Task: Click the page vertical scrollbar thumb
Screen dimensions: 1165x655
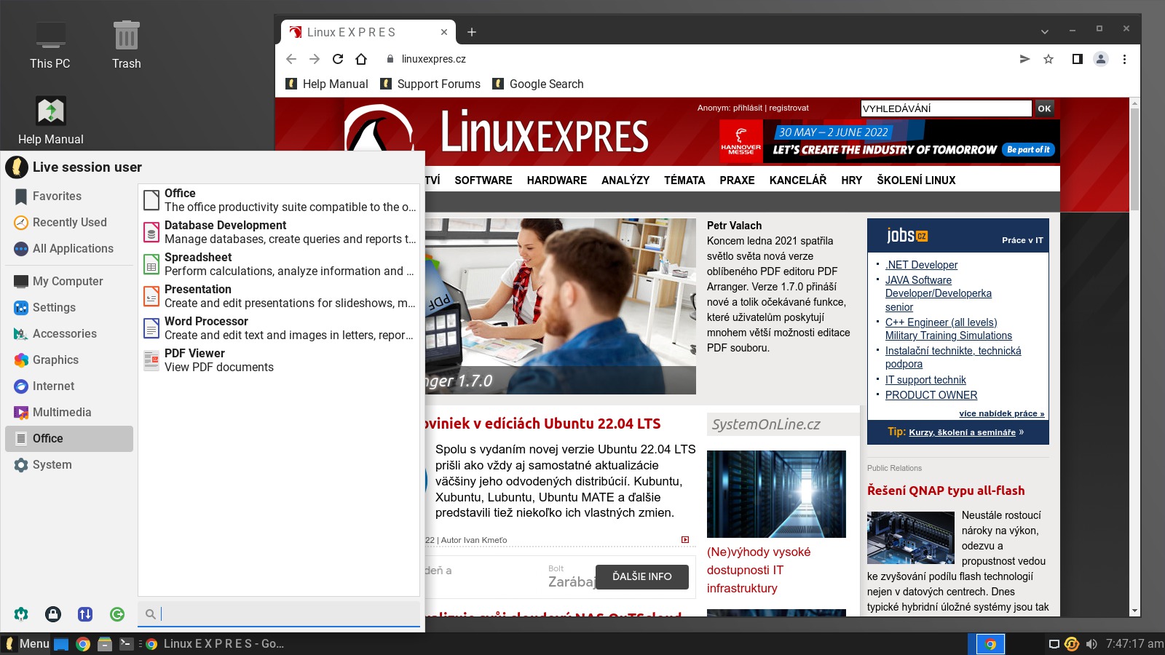Action: click(x=1134, y=158)
